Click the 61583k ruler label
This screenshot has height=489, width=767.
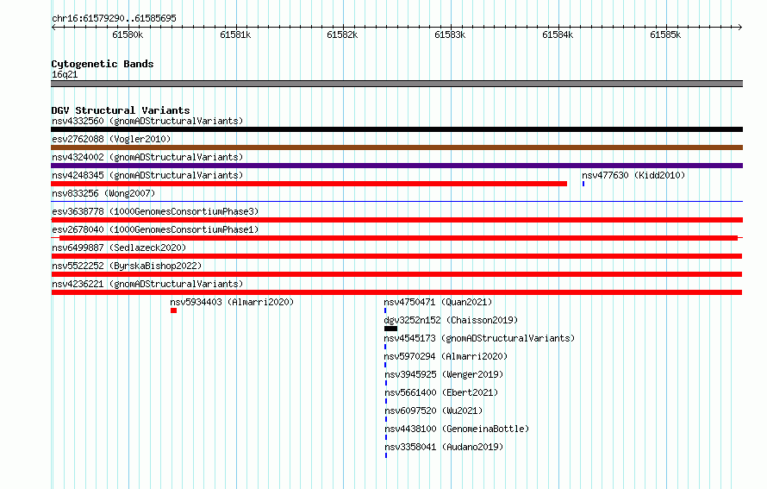point(450,34)
